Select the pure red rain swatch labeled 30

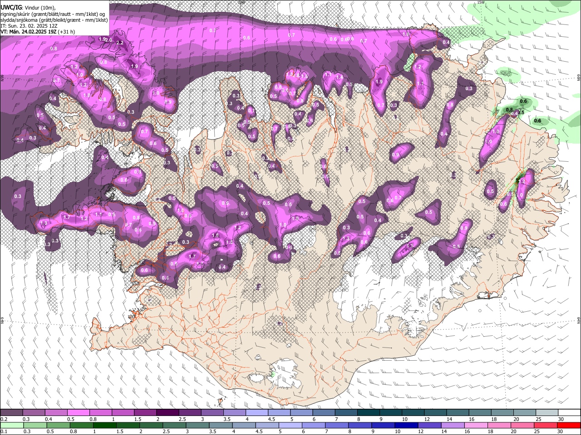tap(568, 425)
